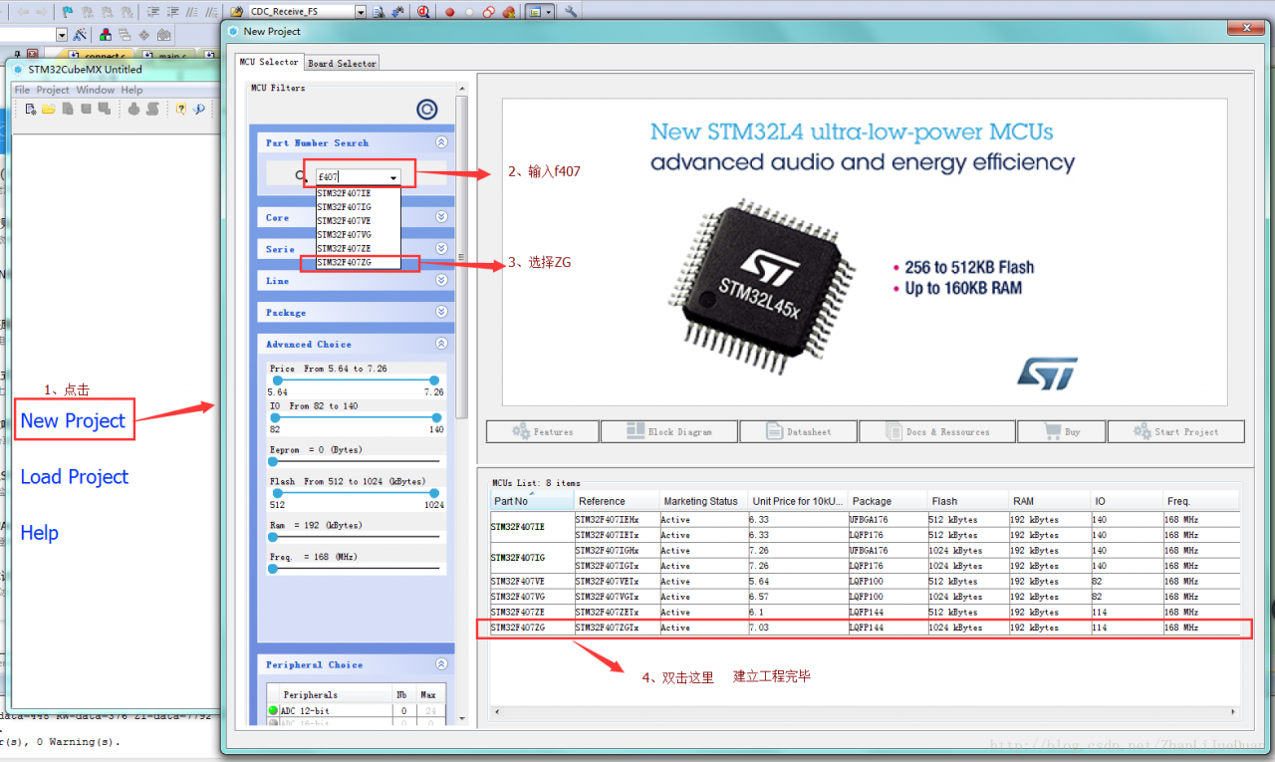The image size is (1275, 762).
Task: Click the green ADC 12-bit status indicator
Action: click(273, 710)
